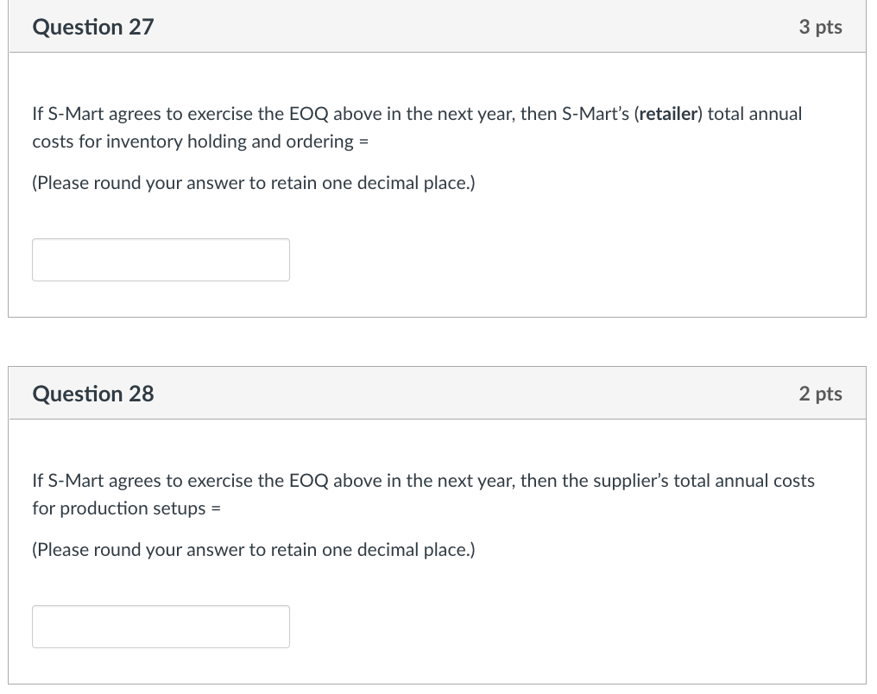Screen dimensions: 877x694
Task: Click the Question 27 header
Action: (92, 27)
